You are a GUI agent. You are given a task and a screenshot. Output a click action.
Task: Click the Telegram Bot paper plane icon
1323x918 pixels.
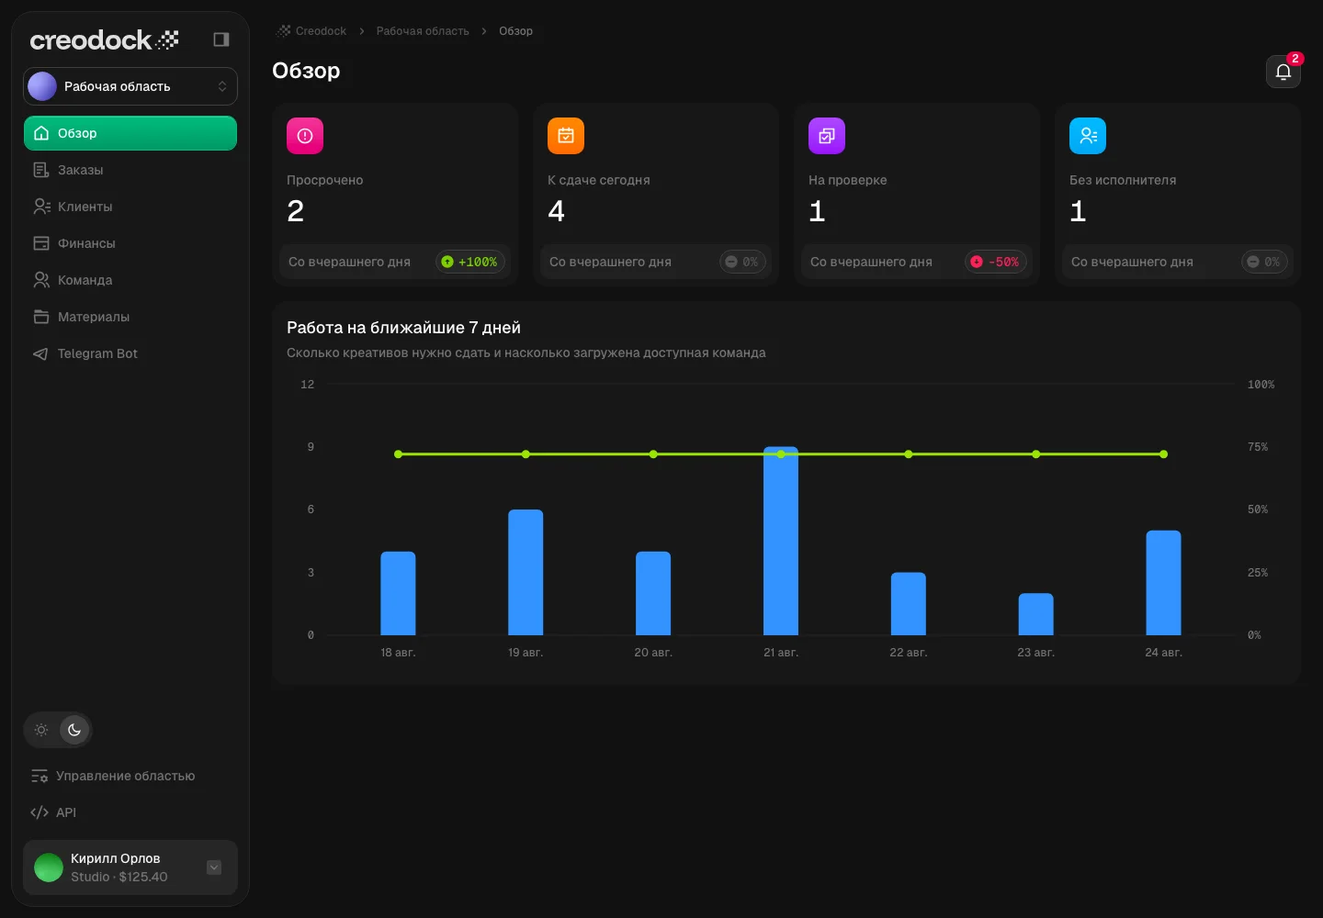click(x=40, y=353)
